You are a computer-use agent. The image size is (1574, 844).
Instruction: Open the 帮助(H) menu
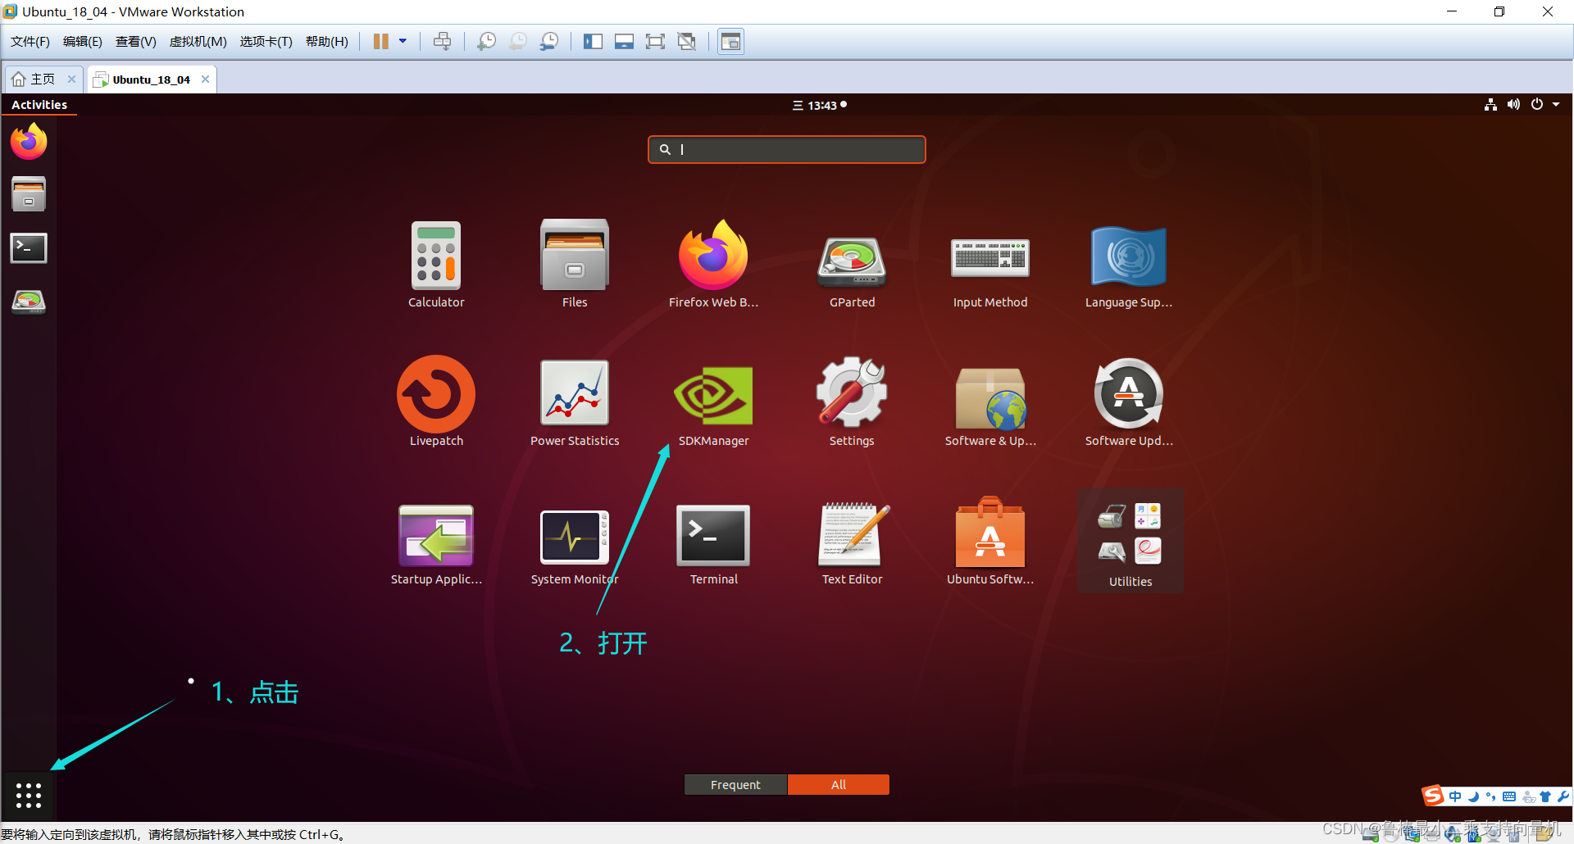pos(327,42)
